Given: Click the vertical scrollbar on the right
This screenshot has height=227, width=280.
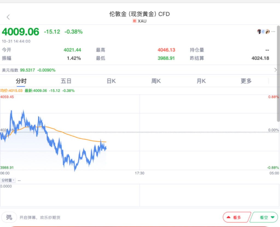Looking at the screenshot, I should 278,74.
